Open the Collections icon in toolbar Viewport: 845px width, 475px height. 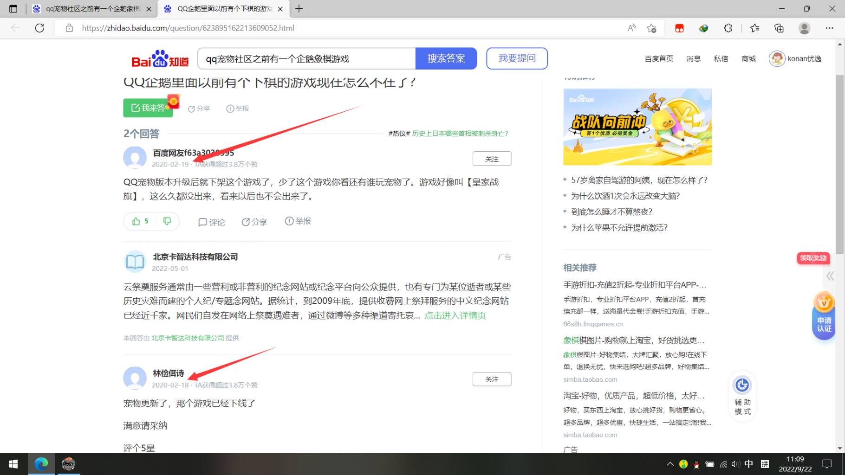coord(779,28)
